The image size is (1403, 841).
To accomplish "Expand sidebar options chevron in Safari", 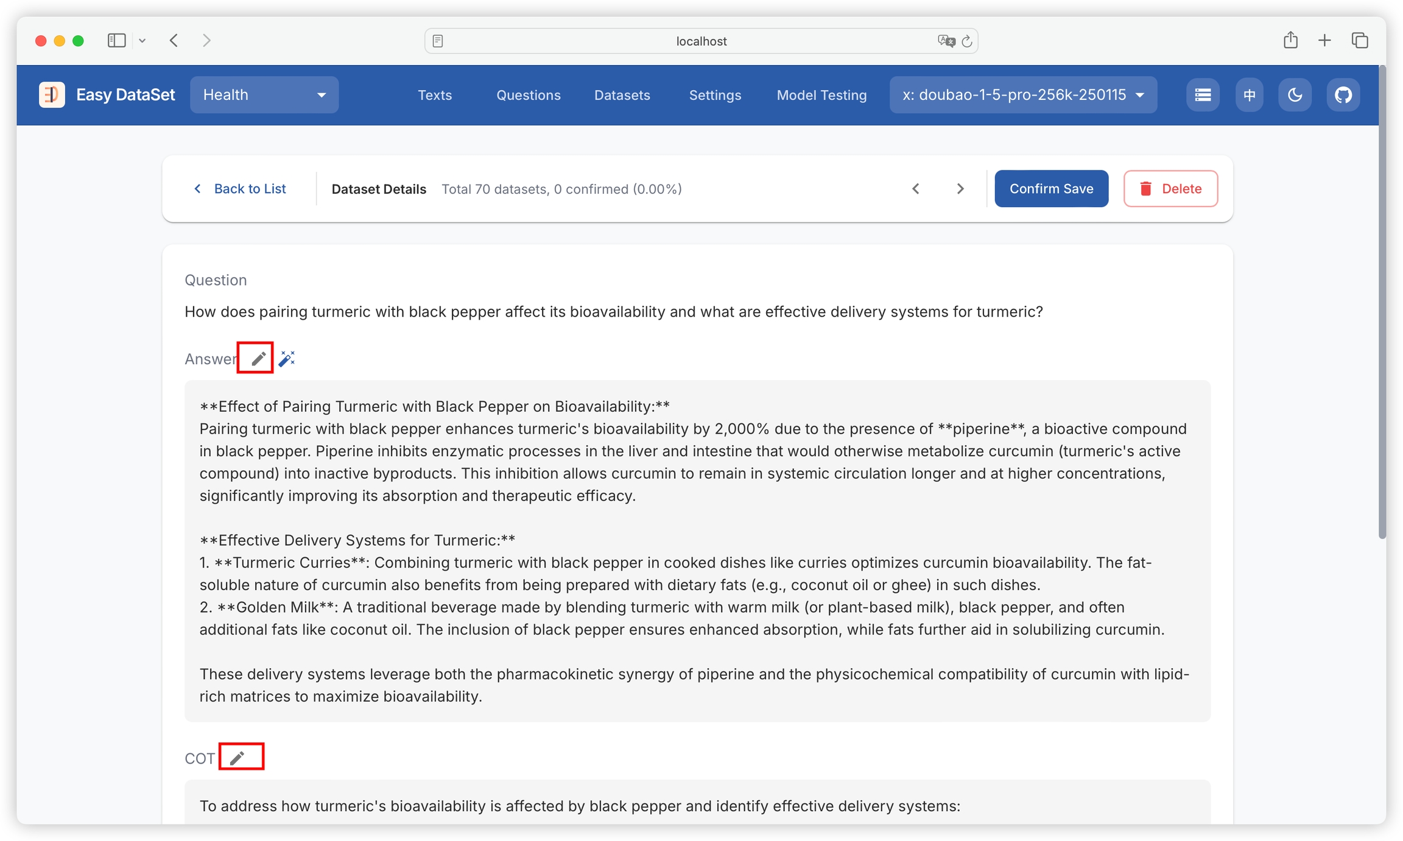I will point(142,41).
